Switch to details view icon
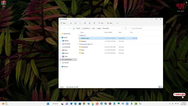Viewport: 188px width, 106px height. tap(159, 87)
